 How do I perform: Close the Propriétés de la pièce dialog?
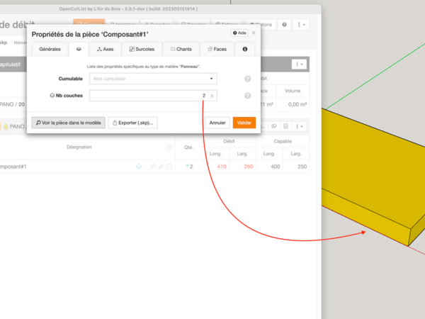point(254,33)
